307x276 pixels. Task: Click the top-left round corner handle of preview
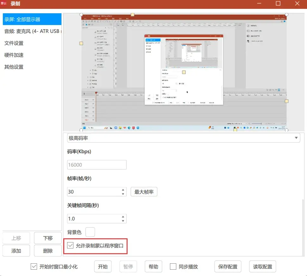81,15
